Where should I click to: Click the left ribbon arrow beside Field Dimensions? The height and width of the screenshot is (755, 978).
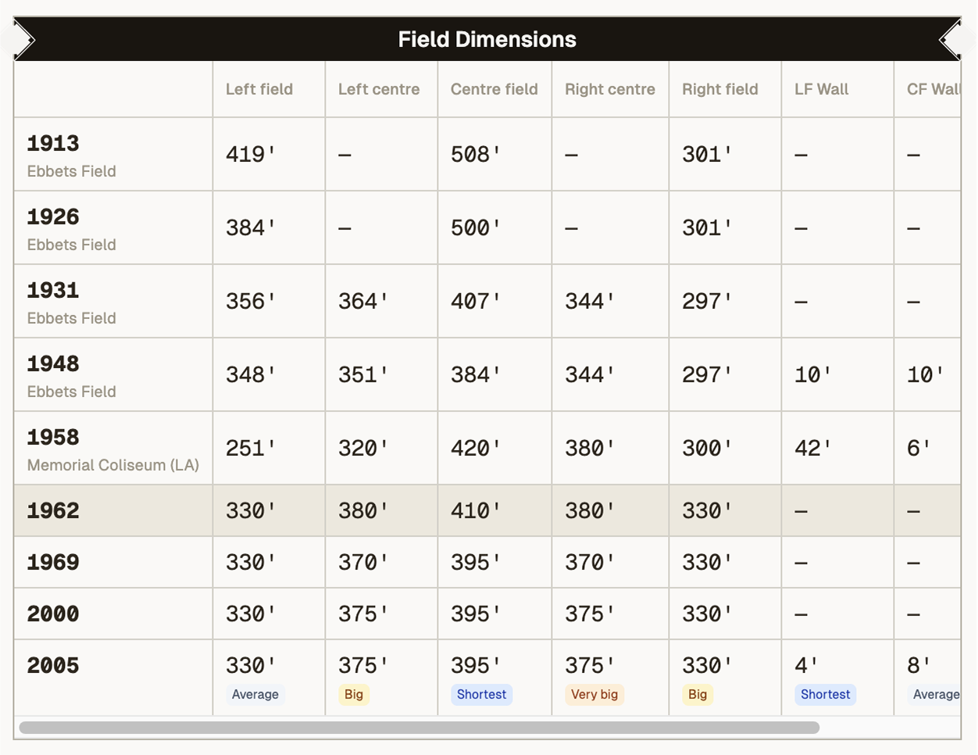click(23, 38)
